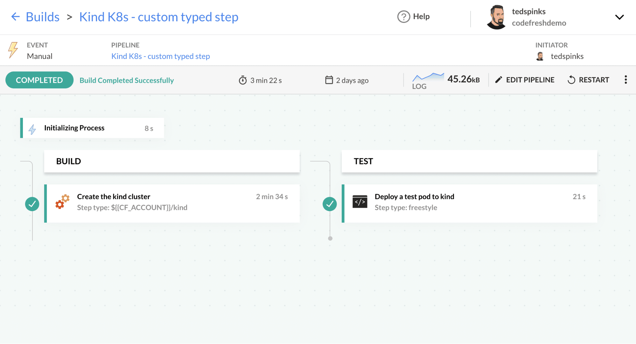Click the build duration stopwatch icon

coord(242,80)
